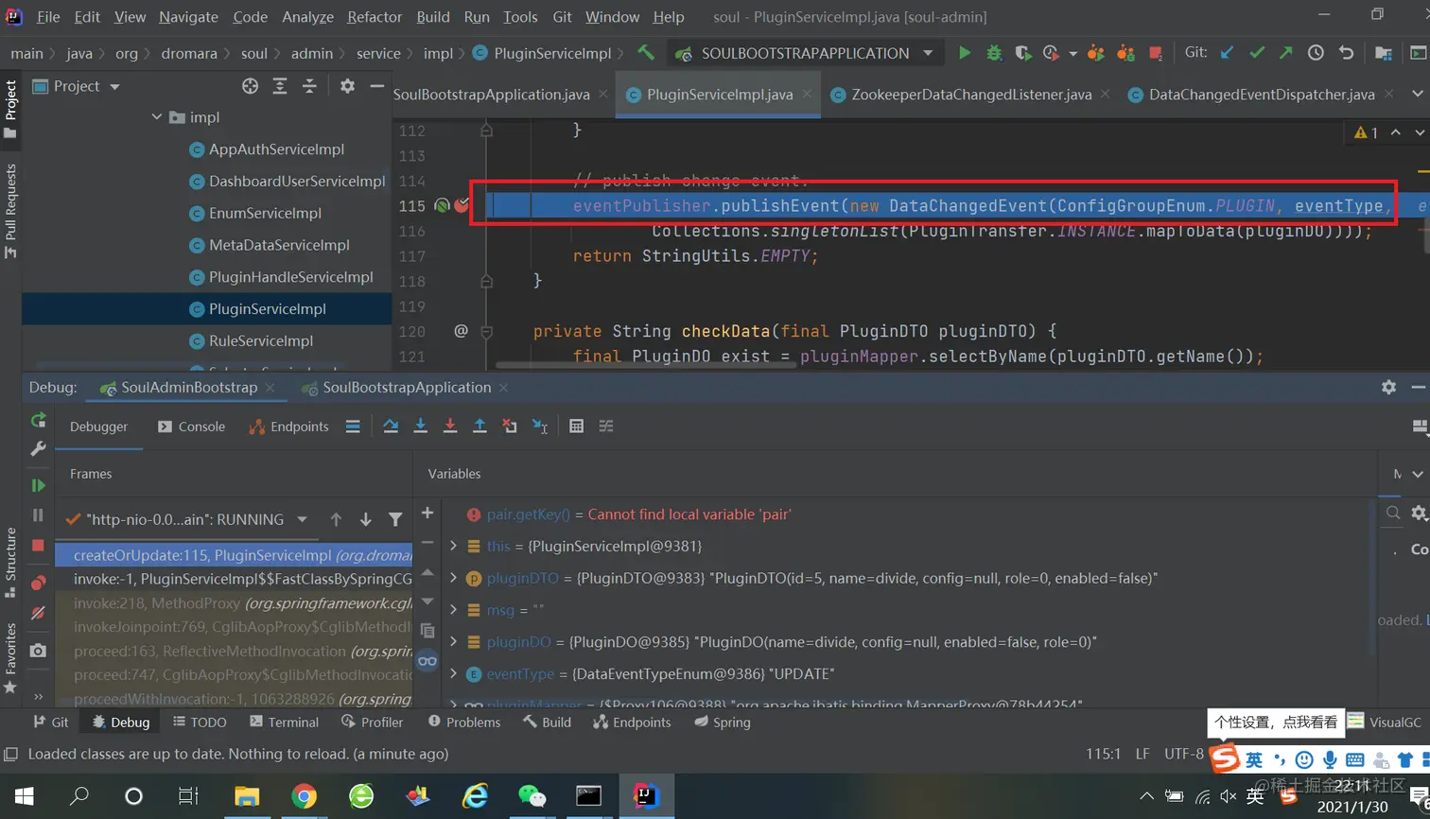Open the Terminal tool window
1430x819 pixels.
pyautogui.click(x=284, y=722)
